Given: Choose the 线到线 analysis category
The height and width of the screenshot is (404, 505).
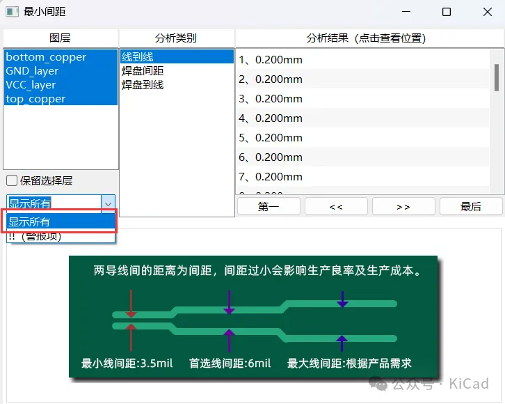Looking at the screenshot, I should coord(177,56).
